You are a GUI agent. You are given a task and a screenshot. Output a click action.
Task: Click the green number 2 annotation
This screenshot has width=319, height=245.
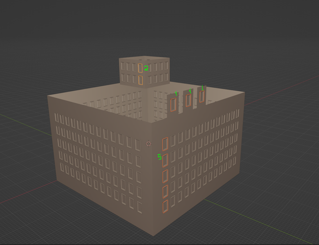point(146,69)
